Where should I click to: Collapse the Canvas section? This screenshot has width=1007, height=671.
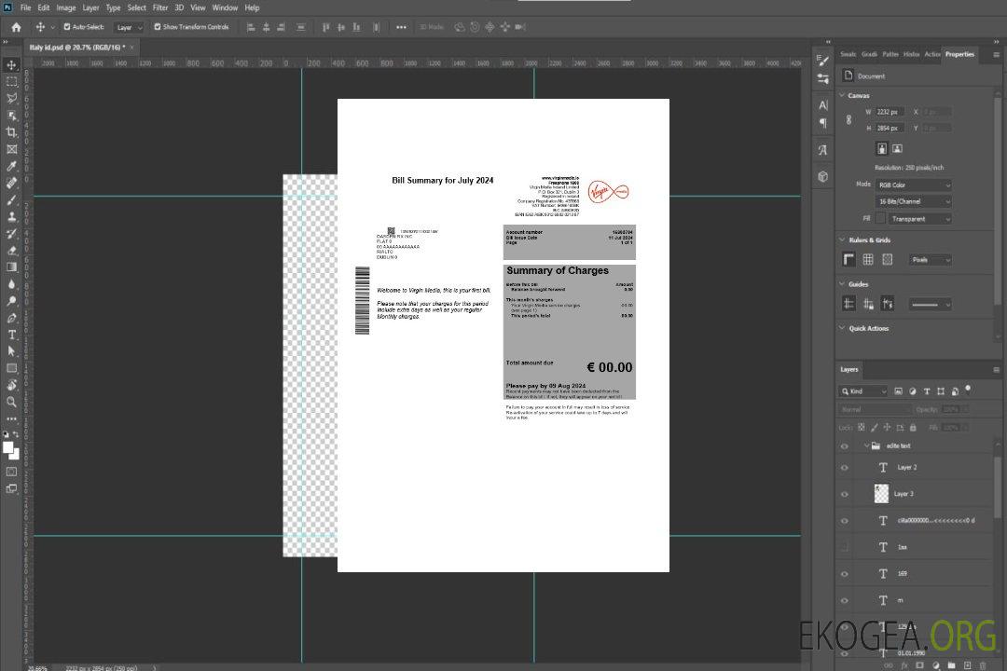(842, 95)
